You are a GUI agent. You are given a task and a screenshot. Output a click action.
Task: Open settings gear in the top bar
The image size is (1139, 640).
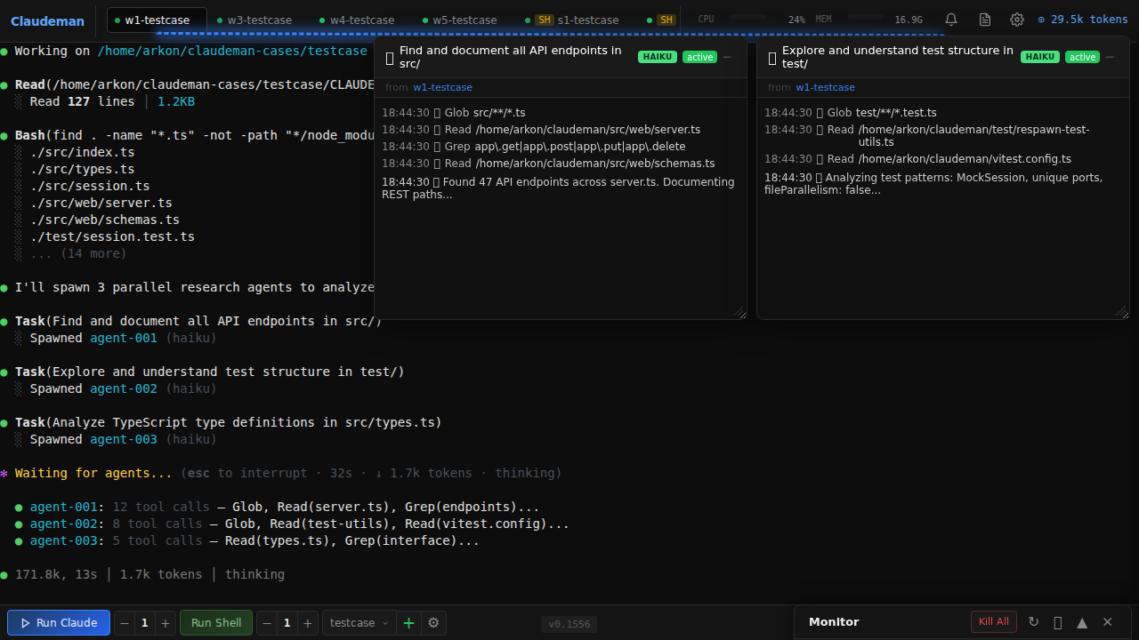1017,20
